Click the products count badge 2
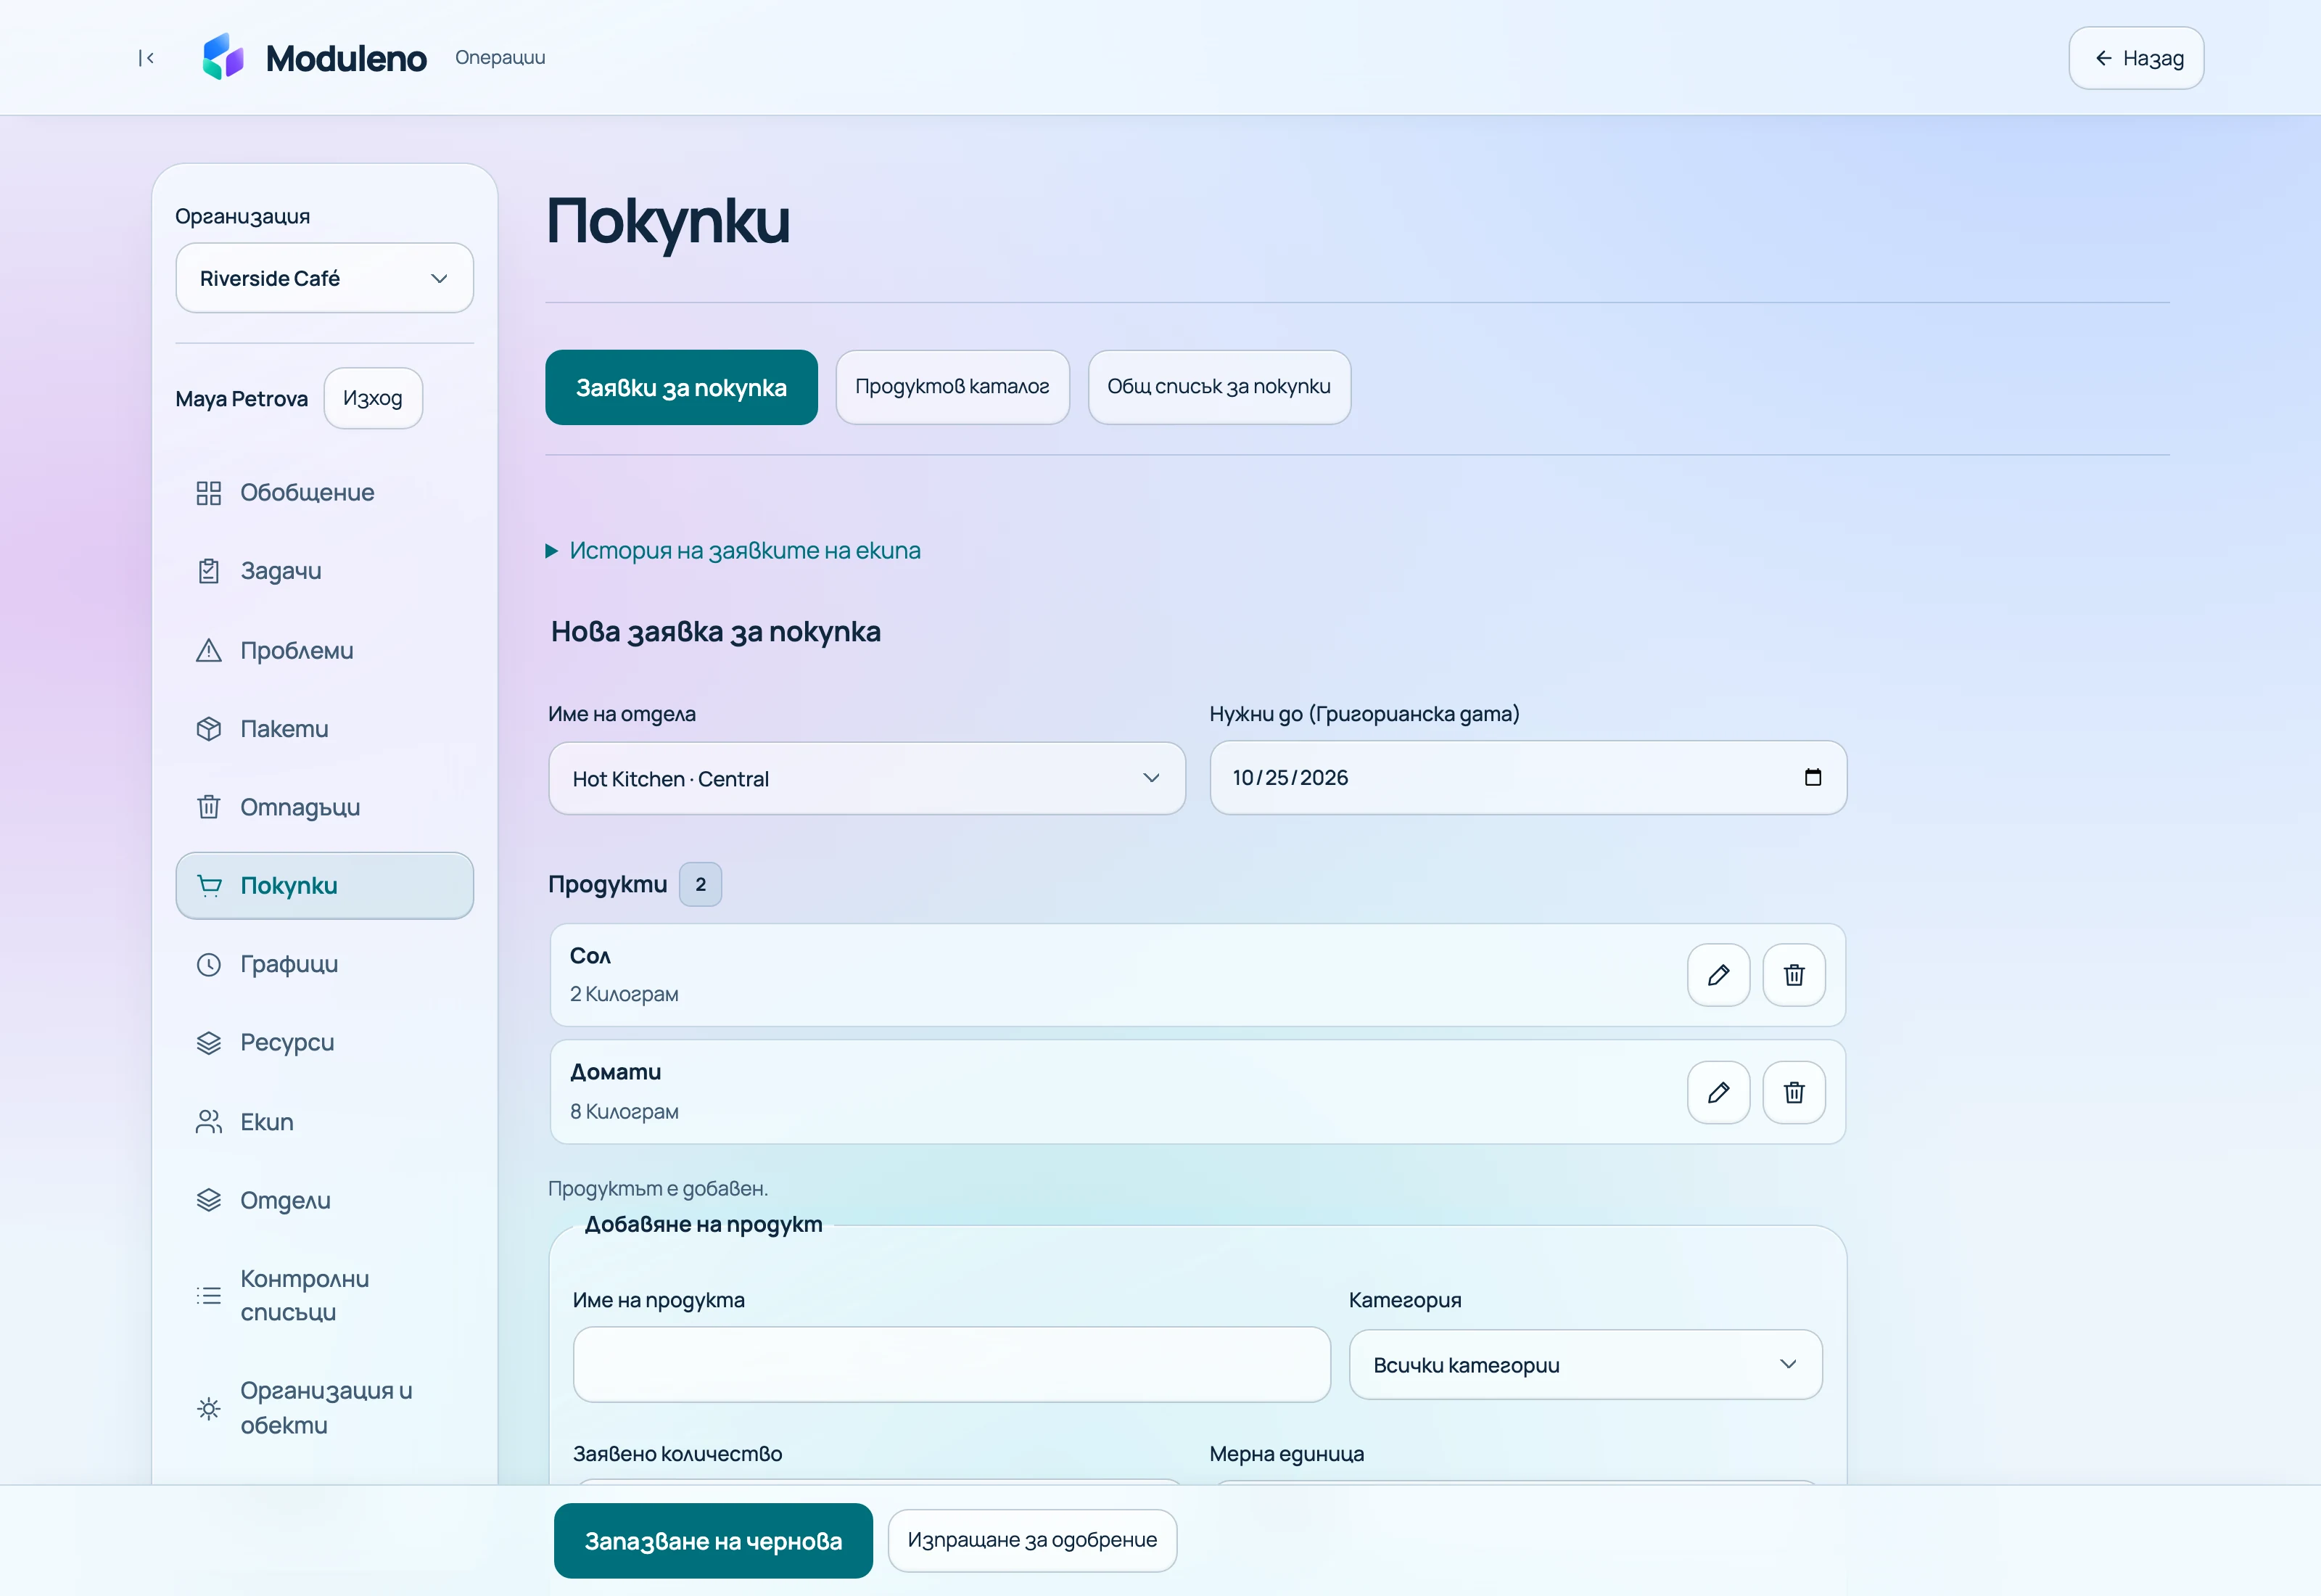The width and height of the screenshot is (2321, 1596). click(700, 884)
